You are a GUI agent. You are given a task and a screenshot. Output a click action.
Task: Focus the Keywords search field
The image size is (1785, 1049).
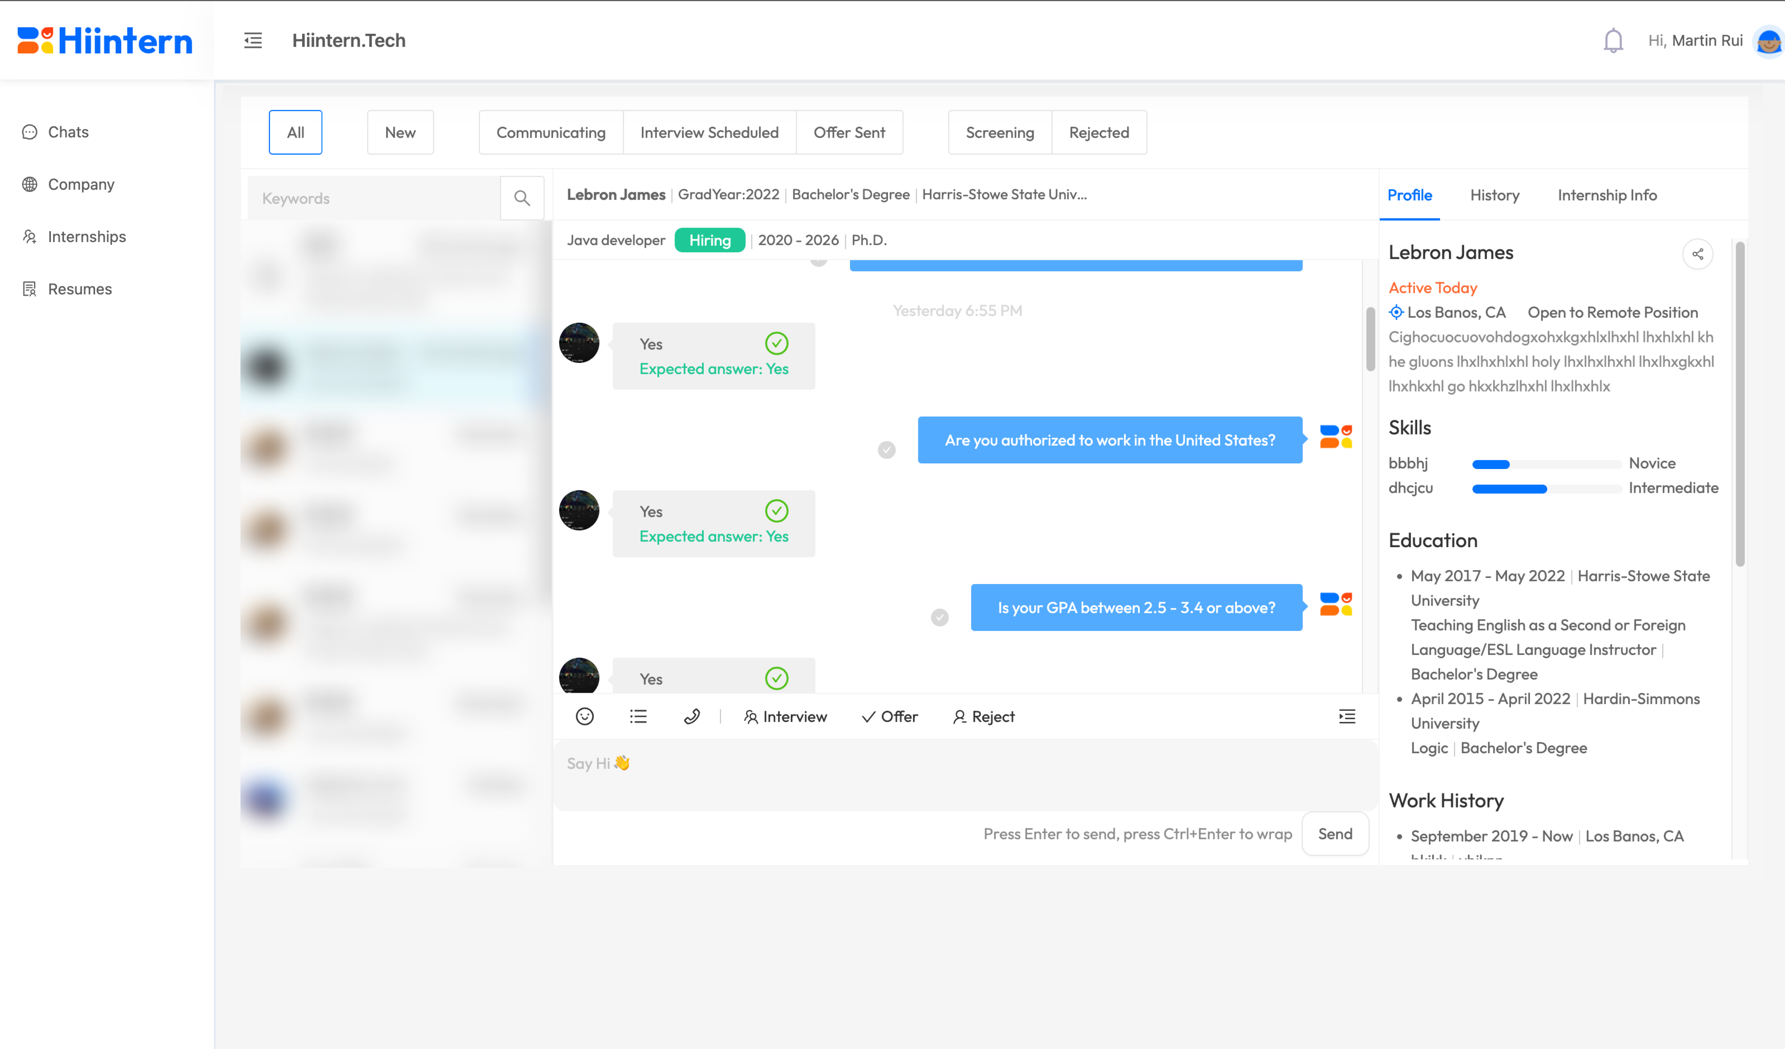pyautogui.click(x=374, y=198)
